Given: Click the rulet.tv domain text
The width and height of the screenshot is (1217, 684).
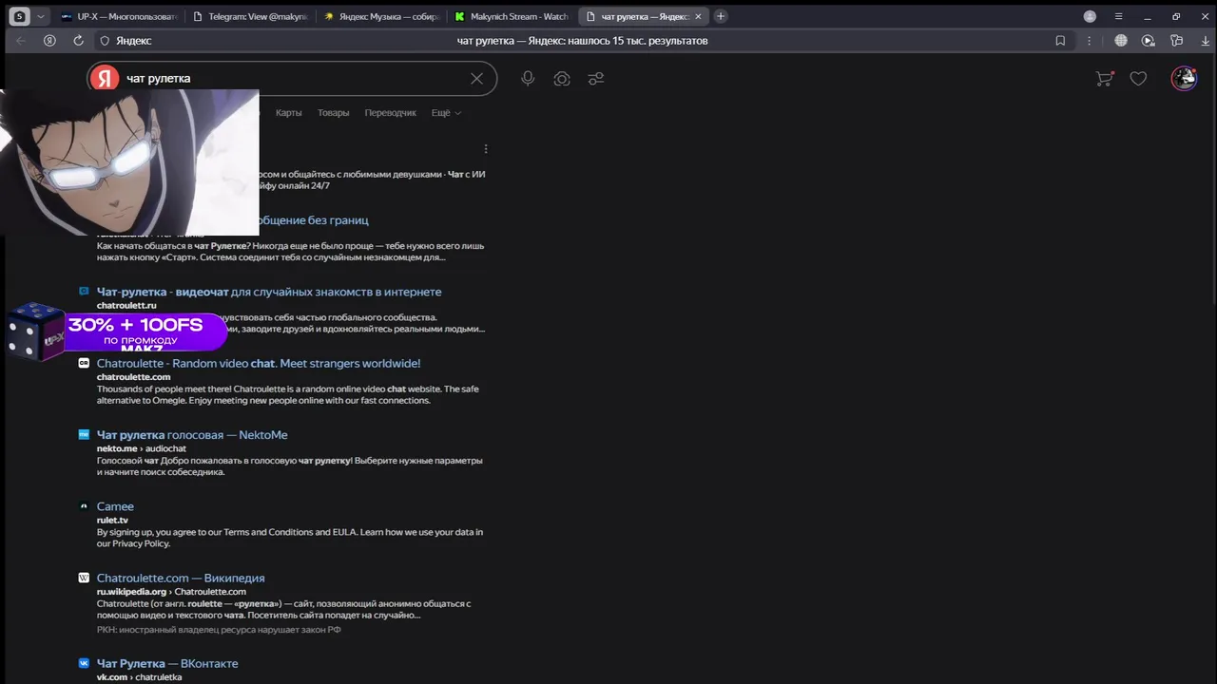Looking at the screenshot, I should [112, 520].
